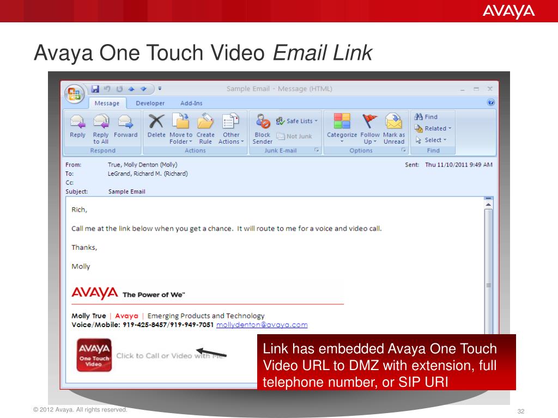Click the sent date Thu 11/10/2011 9:49 AM
This screenshot has width=558, height=418.
click(459, 164)
